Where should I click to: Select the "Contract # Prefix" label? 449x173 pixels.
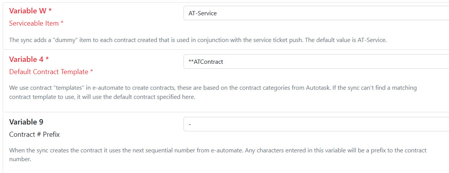(x=34, y=134)
